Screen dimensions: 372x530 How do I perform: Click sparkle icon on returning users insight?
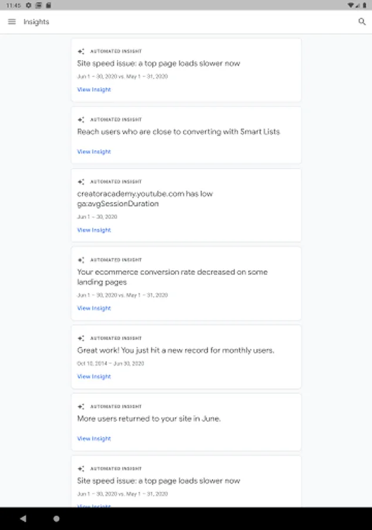point(81,407)
